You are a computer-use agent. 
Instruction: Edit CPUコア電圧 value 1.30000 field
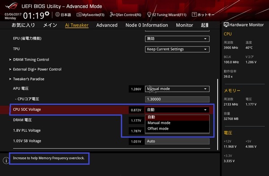tap(177, 99)
